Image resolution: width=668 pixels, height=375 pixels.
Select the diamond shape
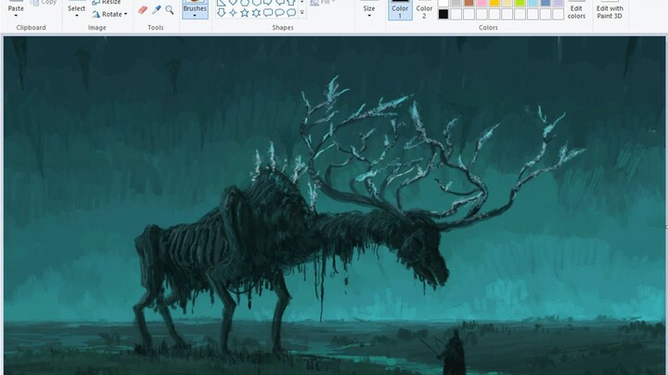click(x=233, y=2)
